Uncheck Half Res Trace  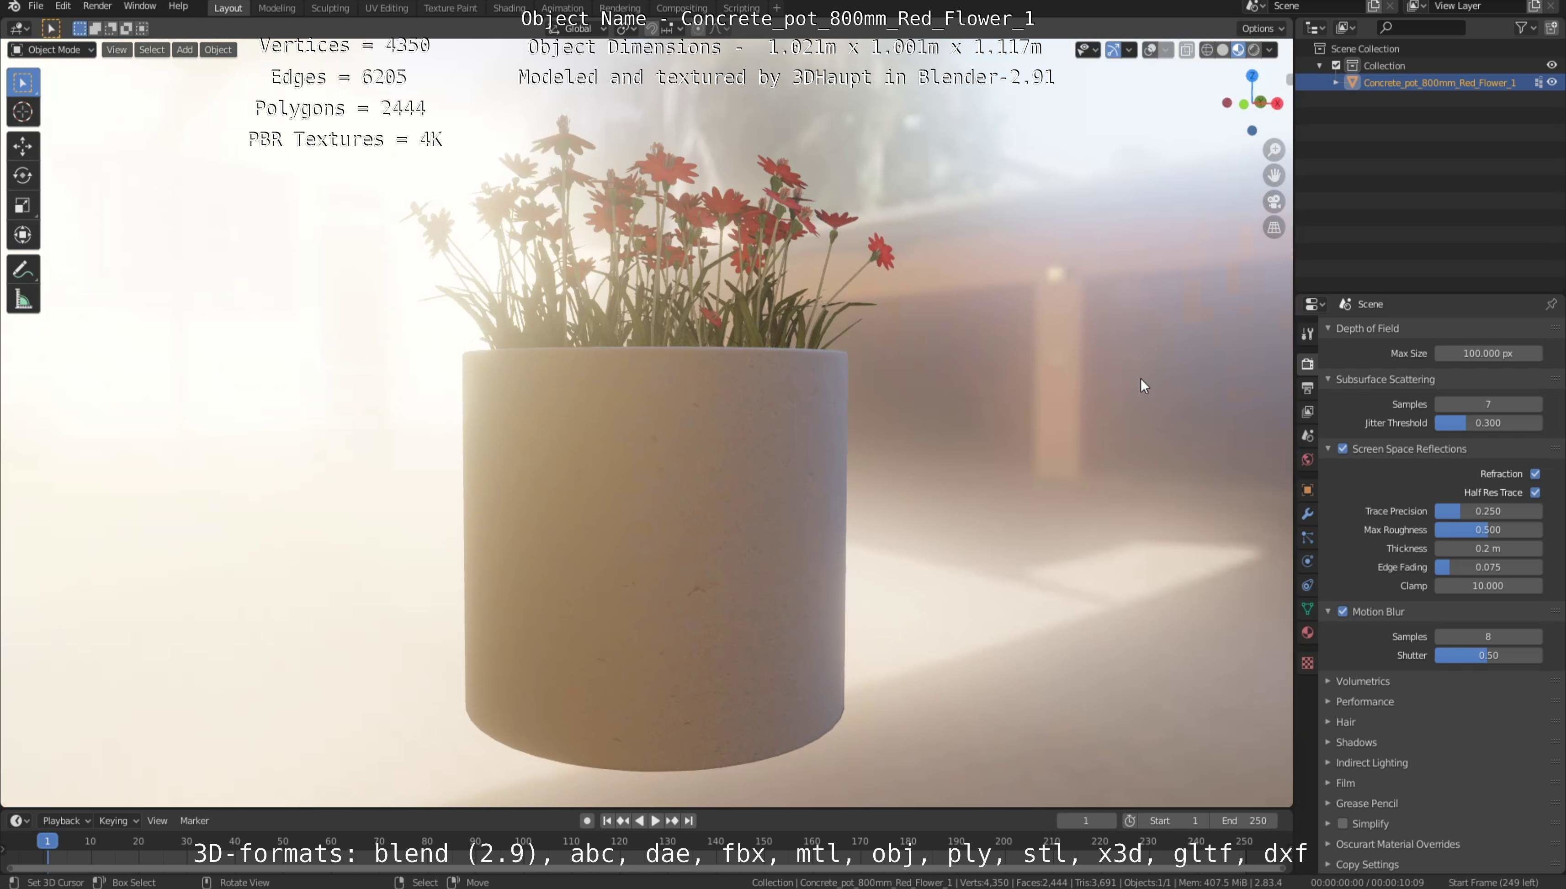[1535, 493]
